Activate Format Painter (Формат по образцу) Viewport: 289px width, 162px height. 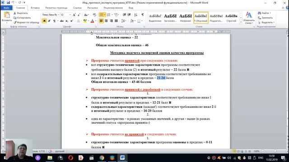(x=26, y=22)
